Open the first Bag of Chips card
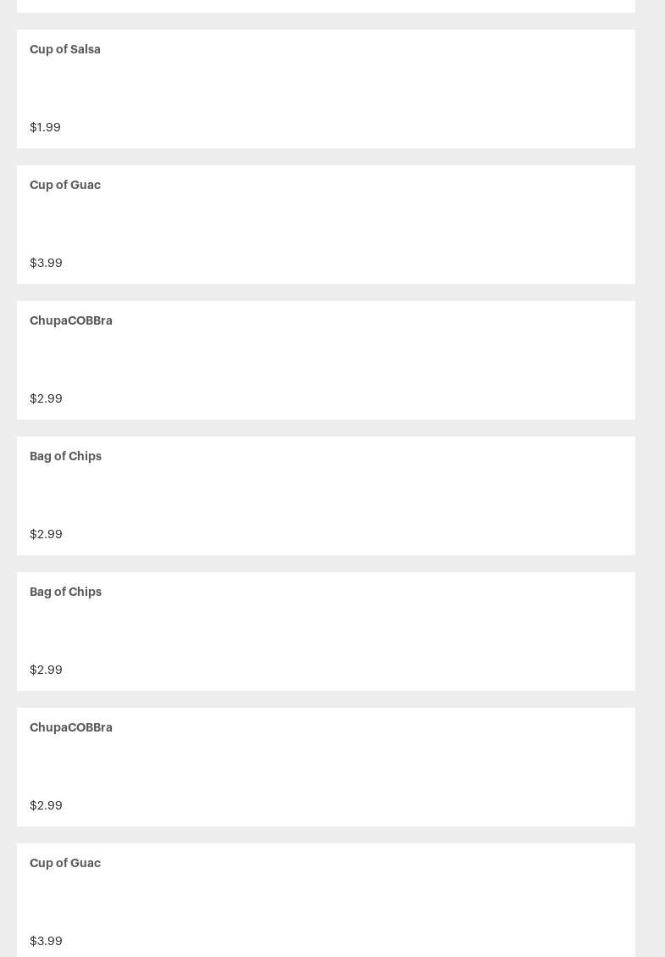 [x=326, y=496]
